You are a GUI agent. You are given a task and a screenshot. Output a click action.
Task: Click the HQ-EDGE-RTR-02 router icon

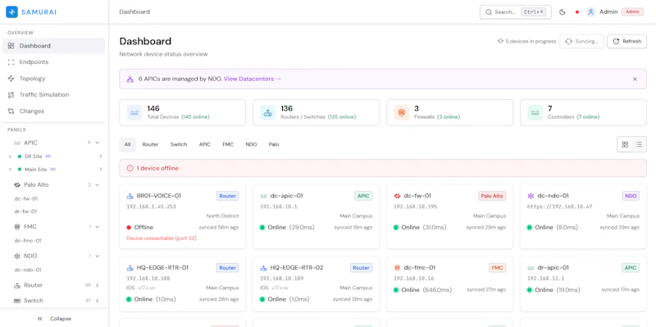(x=263, y=268)
